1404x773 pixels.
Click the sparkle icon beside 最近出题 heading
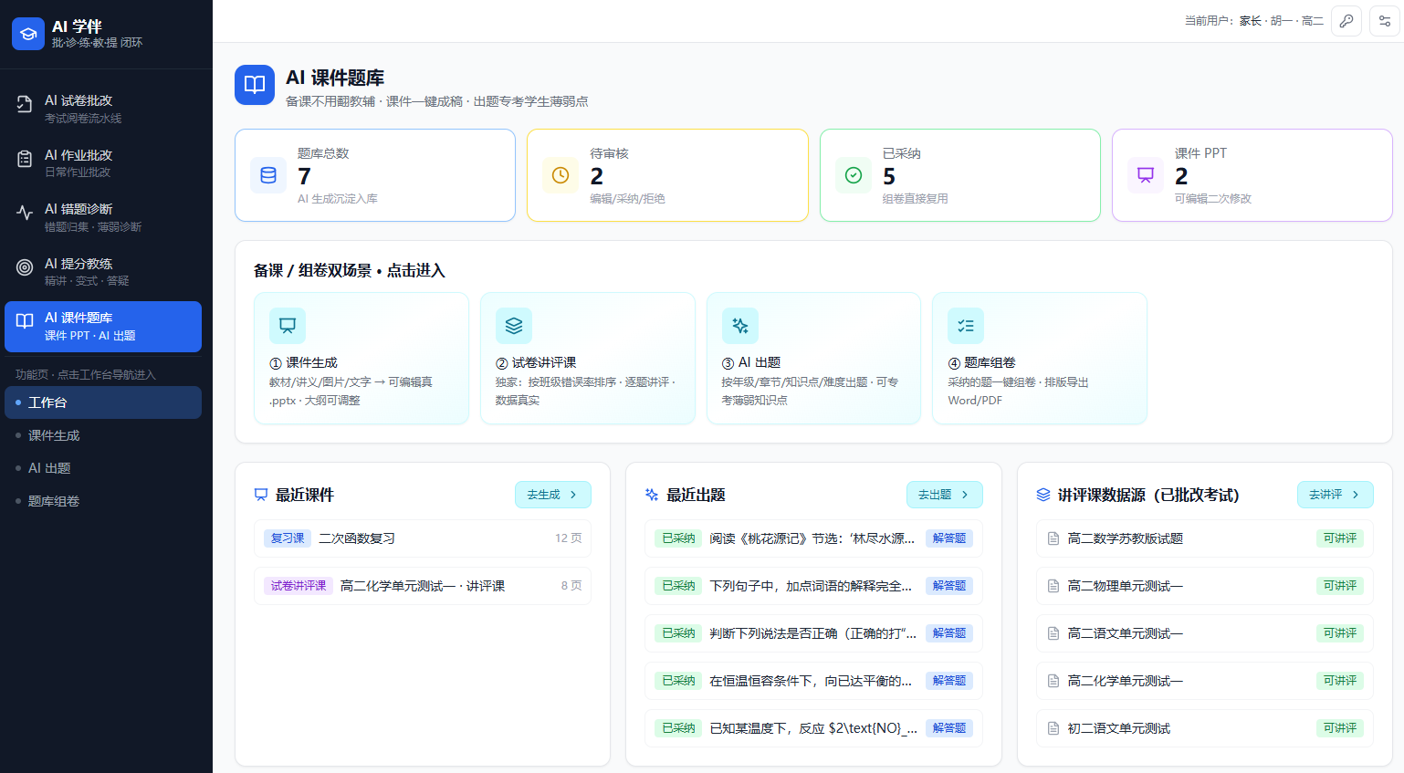coord(652,495)
